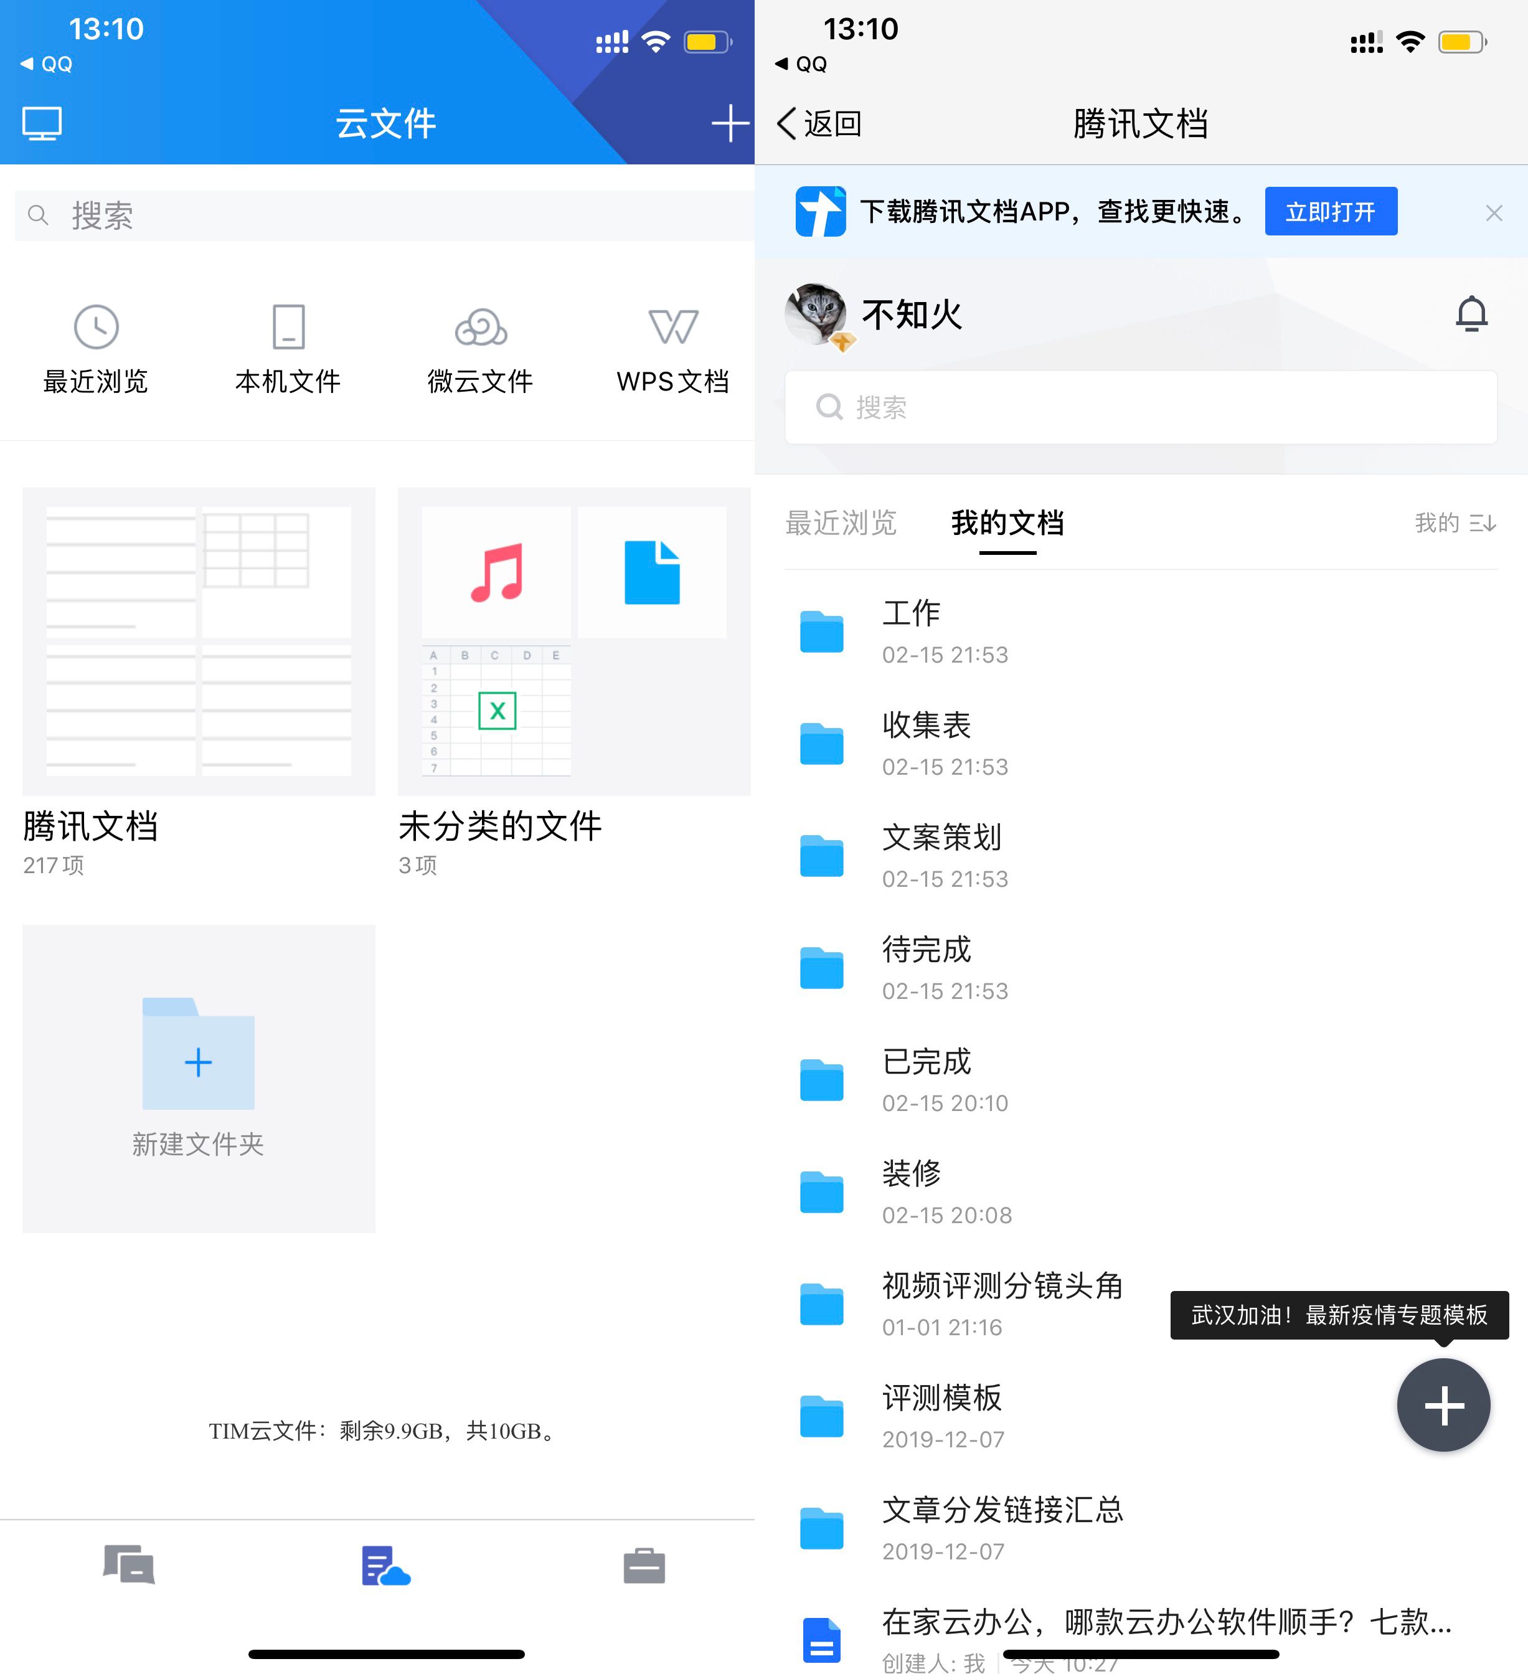The height and width of the screenshot is (1674, 1528).
Task: Tap 立即打开 to open the Tencent Docs app
Action: (x=1331, y=212)
